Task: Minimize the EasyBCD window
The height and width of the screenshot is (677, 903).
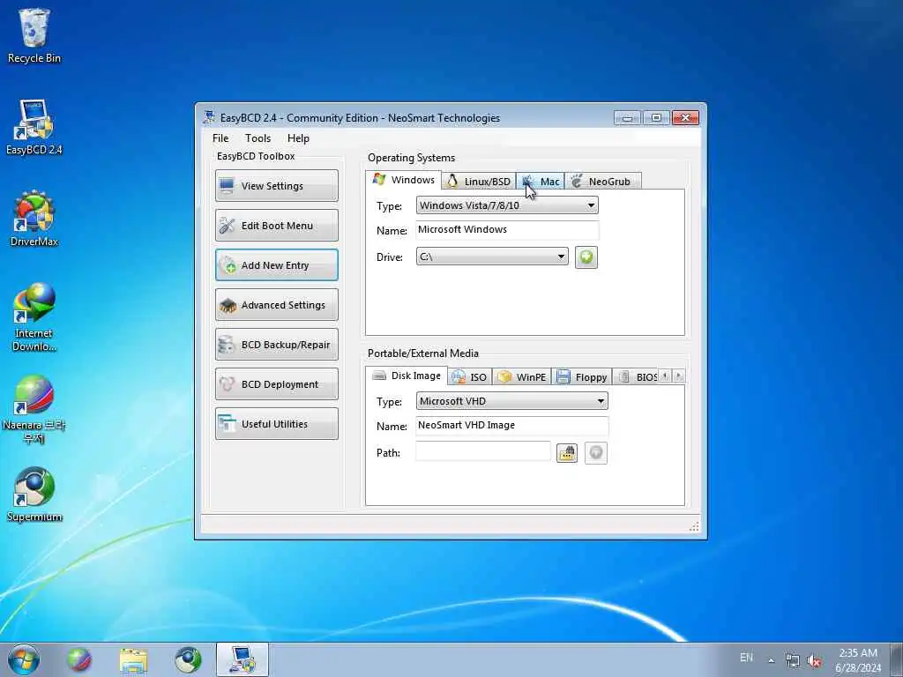Action: point(627,117)
